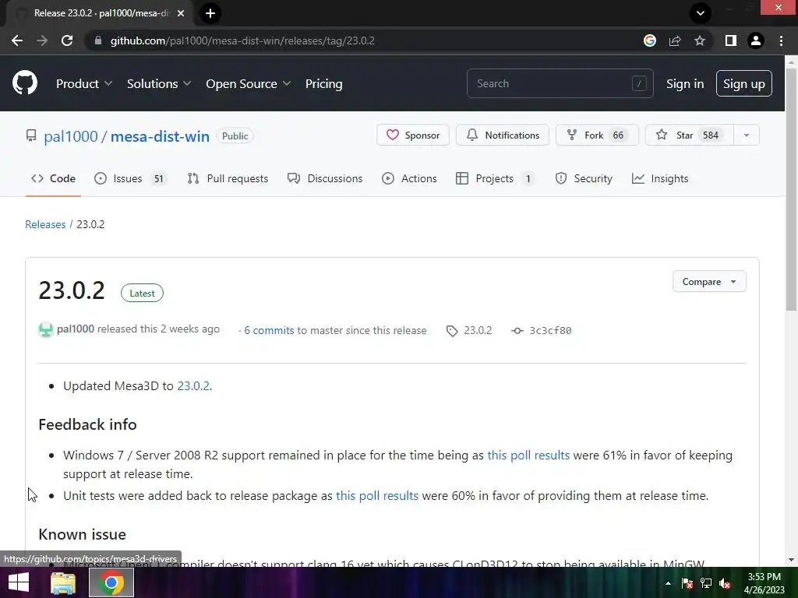Viewport: 798px width, 598px height.
Task: Switch to the Actions tab
Action: pyautogui.click(x=409, y=178)
